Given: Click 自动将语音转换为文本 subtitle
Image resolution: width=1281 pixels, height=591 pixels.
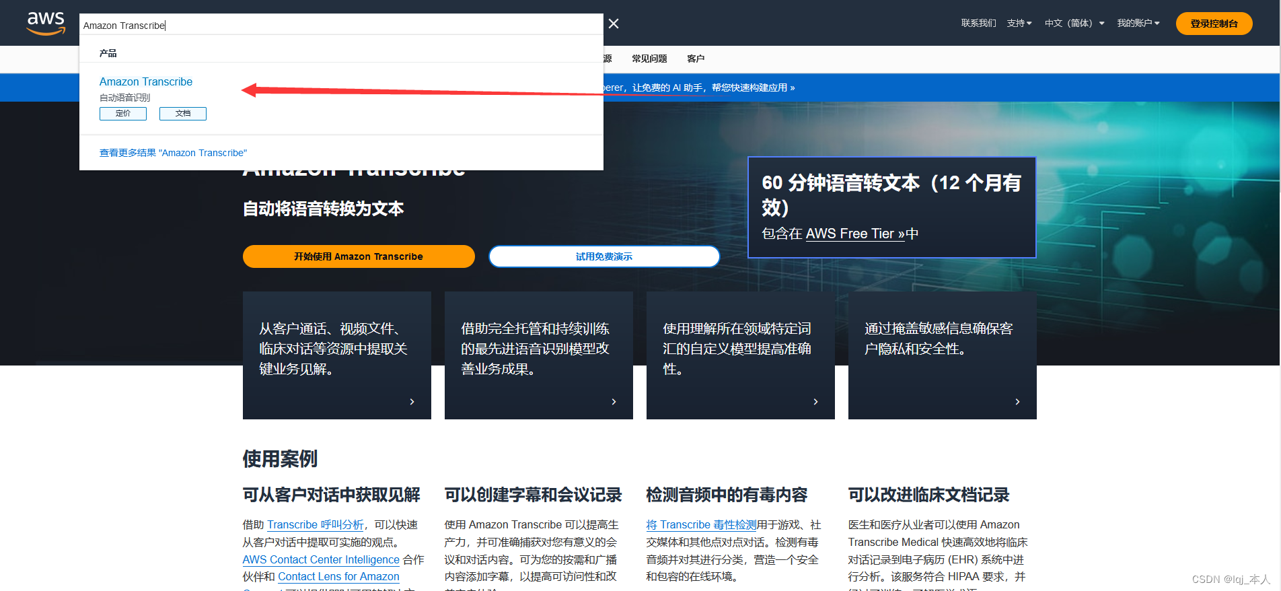Looking at the screenshot, I should [x=323, y=209].
